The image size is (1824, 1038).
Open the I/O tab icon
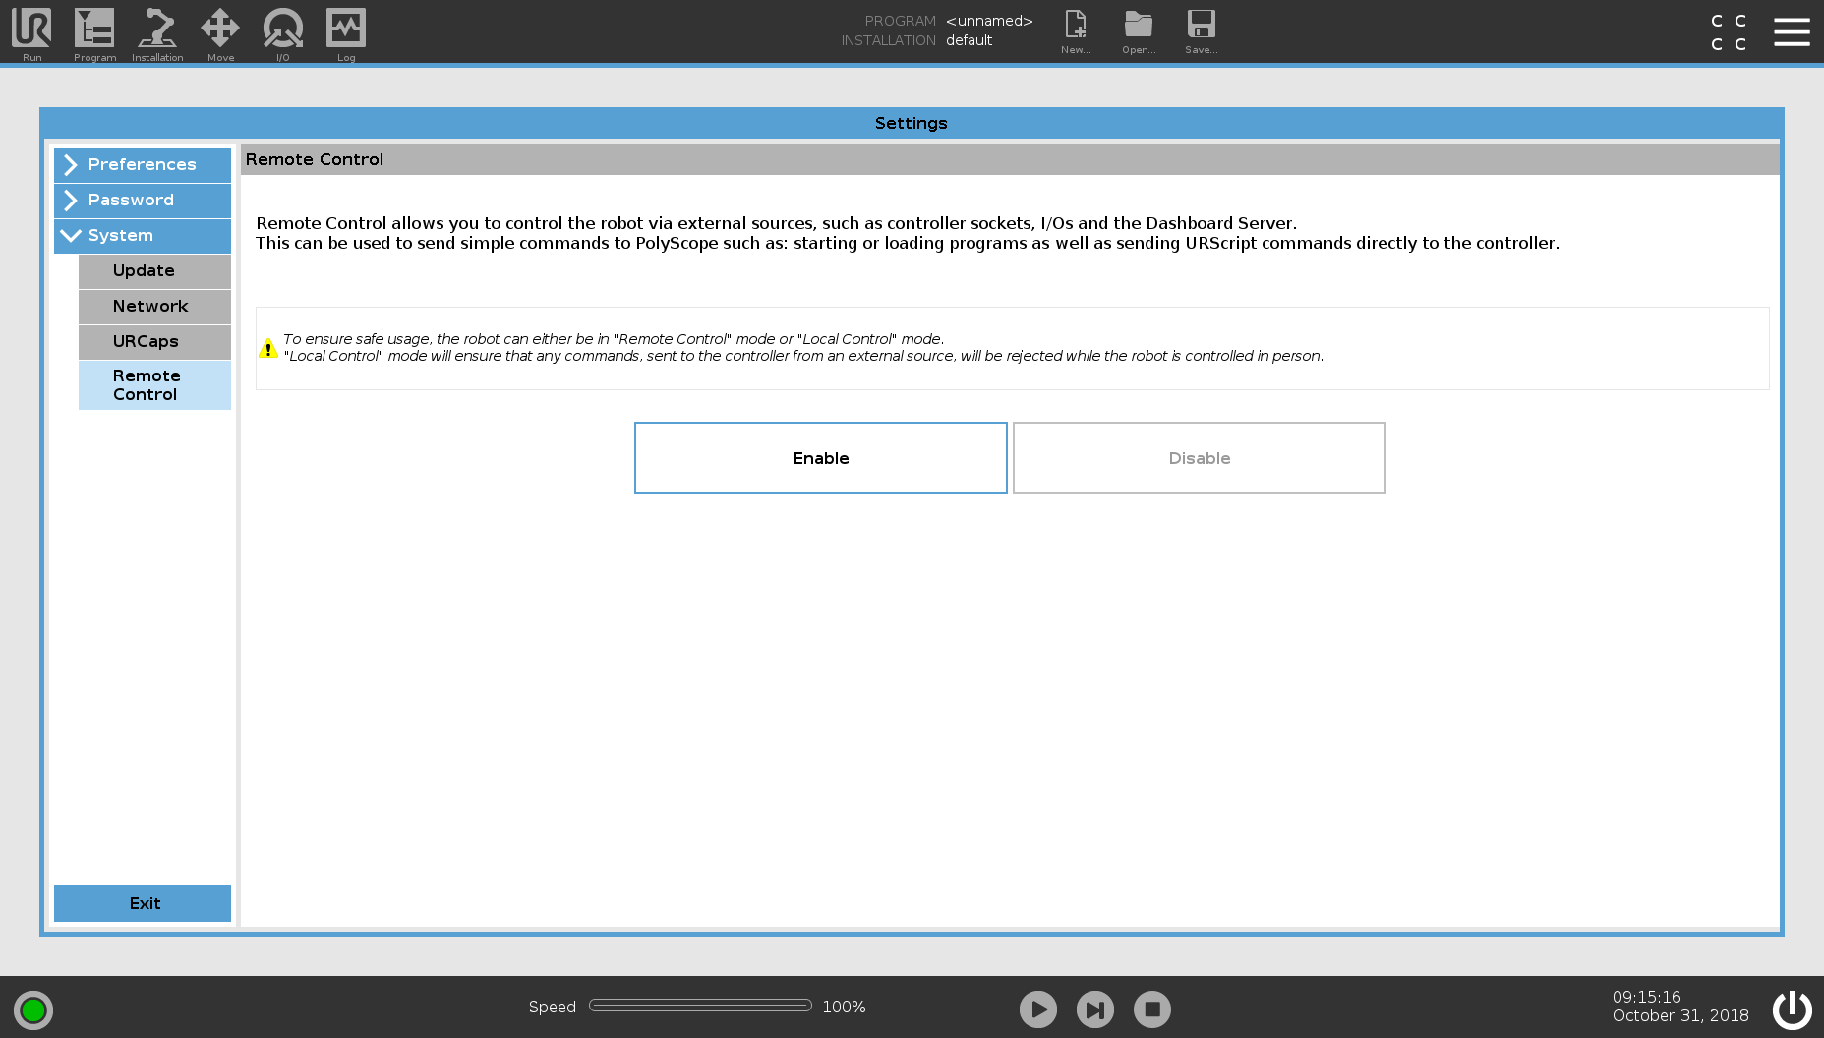tap(283, 33)
